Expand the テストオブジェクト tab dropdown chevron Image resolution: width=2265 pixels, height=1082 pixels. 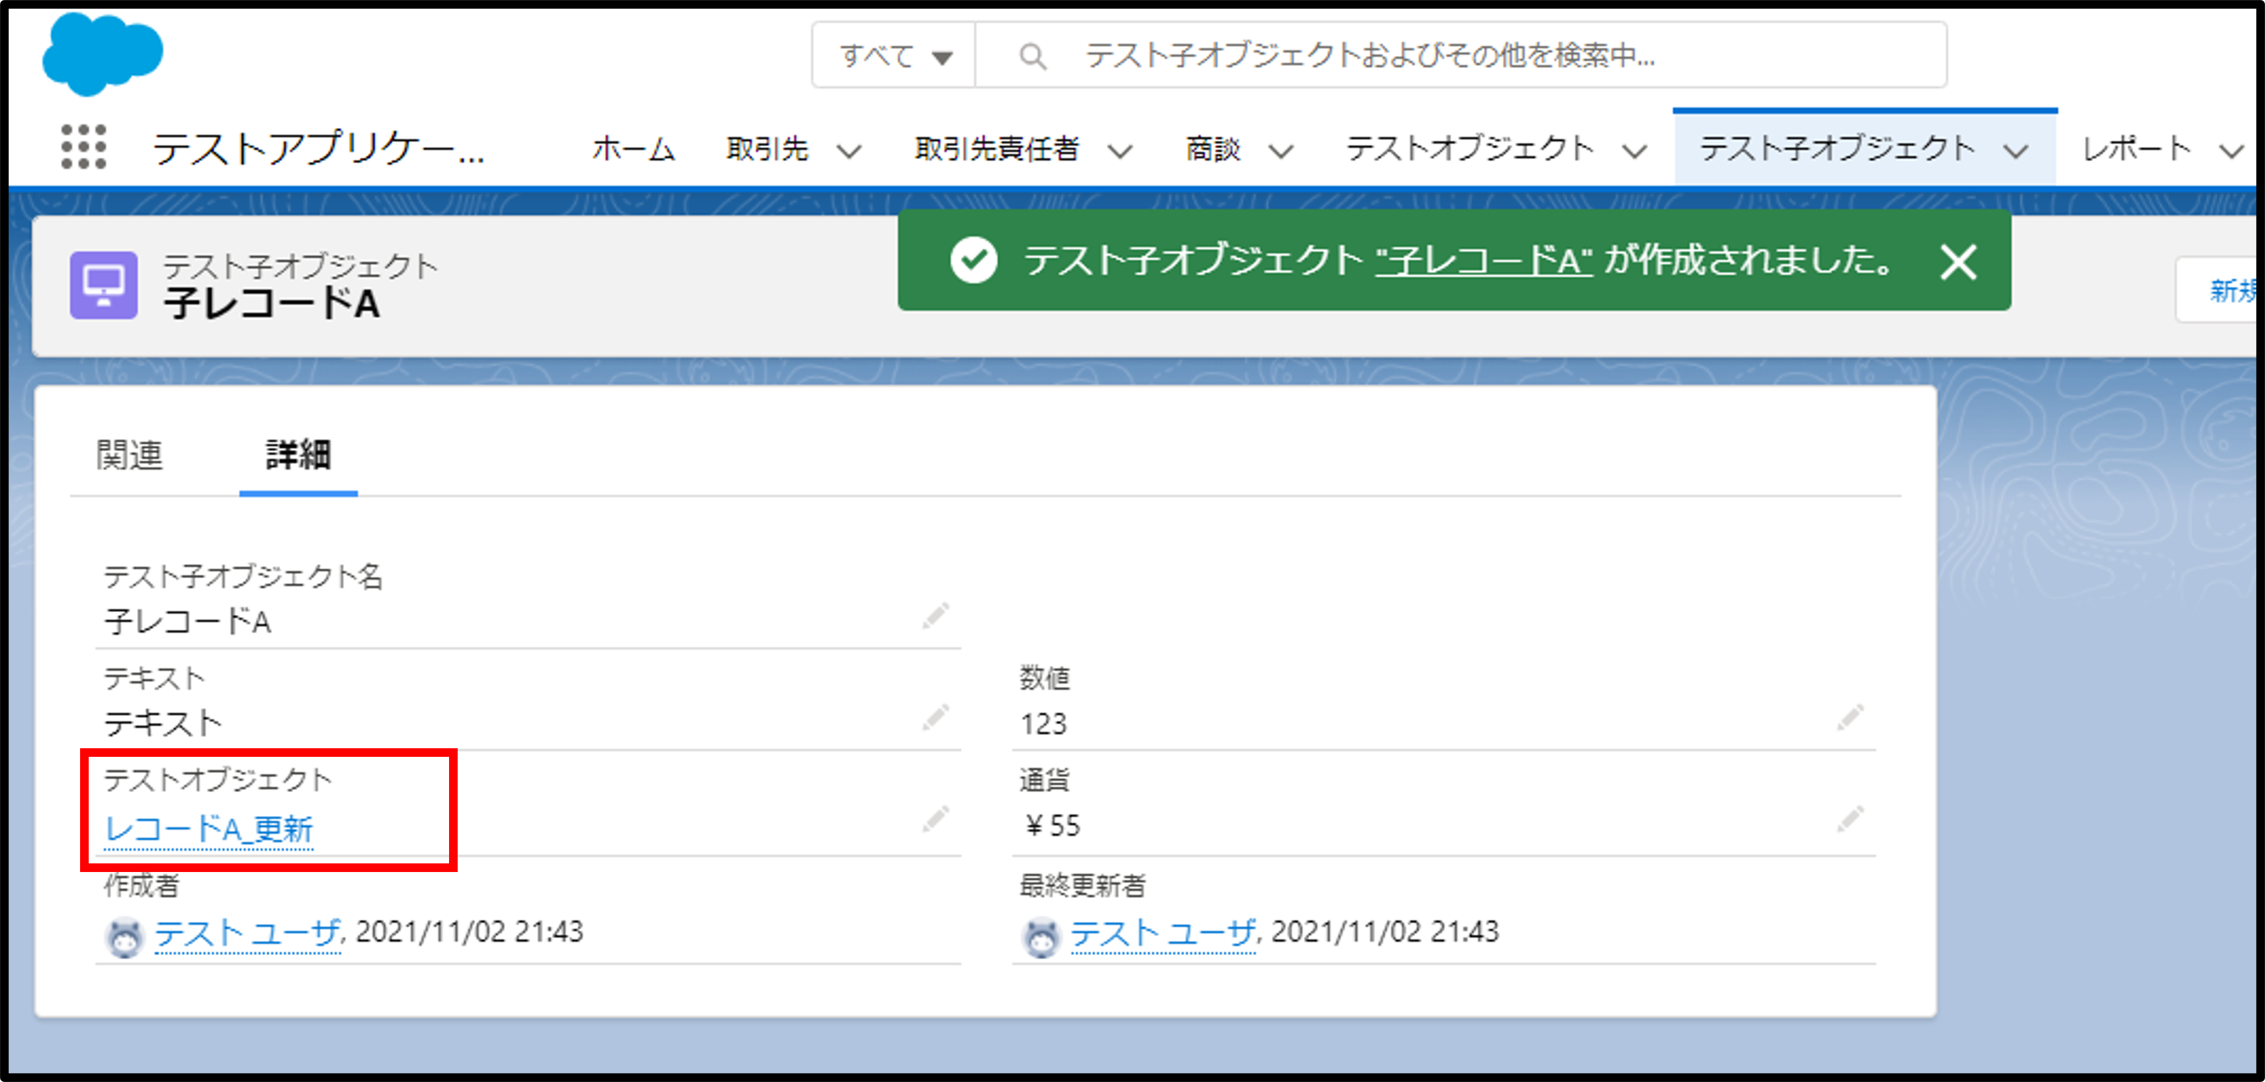(1634, 151)
